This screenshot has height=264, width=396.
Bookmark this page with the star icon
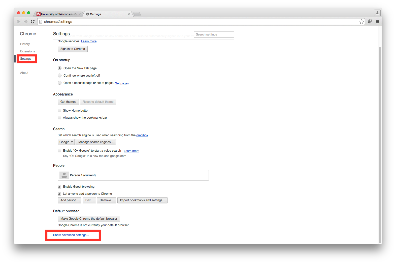click(361, 22)
